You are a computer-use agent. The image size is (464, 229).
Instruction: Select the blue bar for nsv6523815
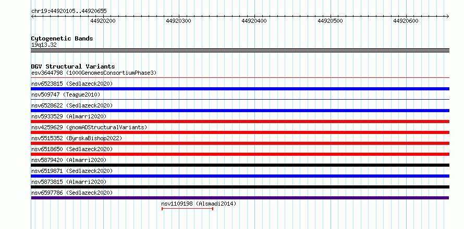tap(240, 89)
